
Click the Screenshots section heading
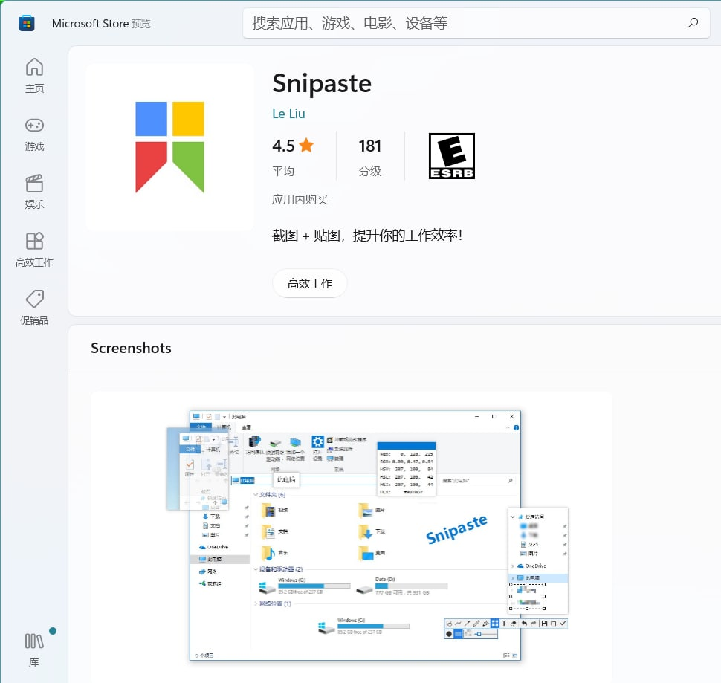pyautogui.click(x=131, y=348)
